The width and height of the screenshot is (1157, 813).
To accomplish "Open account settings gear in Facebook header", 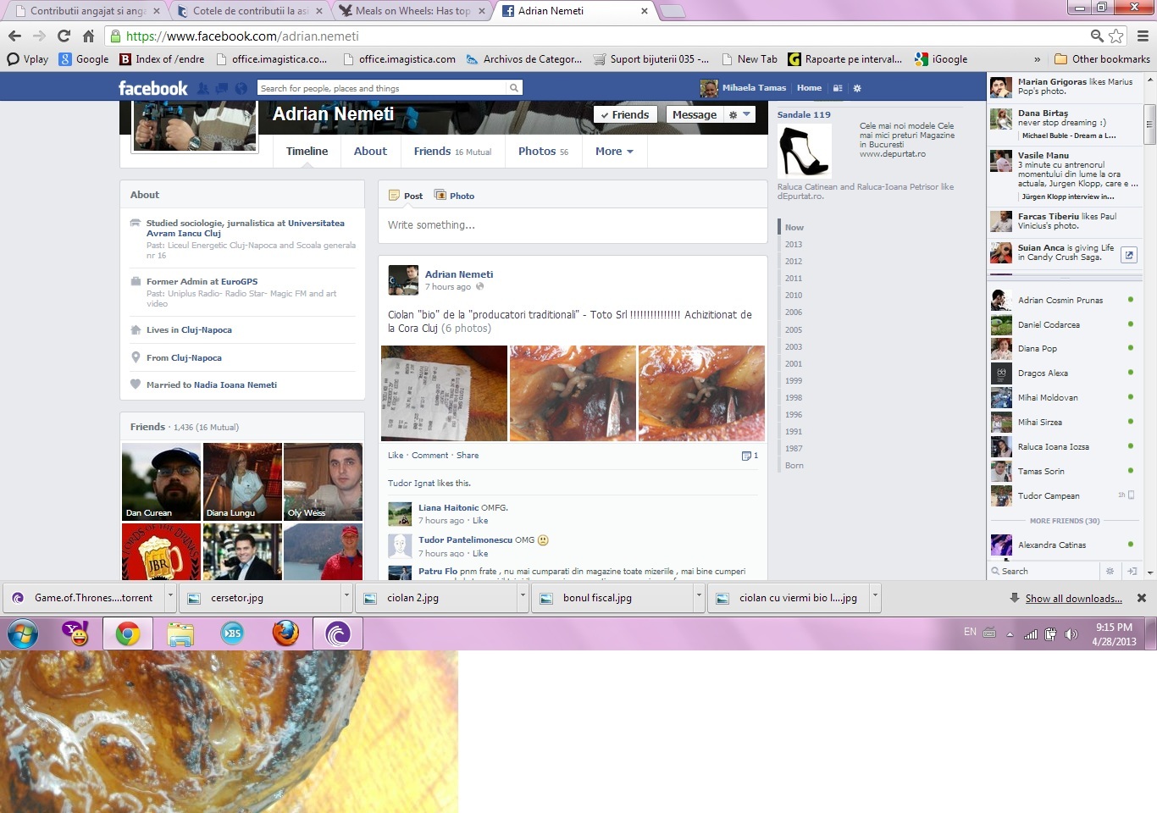I will click(857, 88).
